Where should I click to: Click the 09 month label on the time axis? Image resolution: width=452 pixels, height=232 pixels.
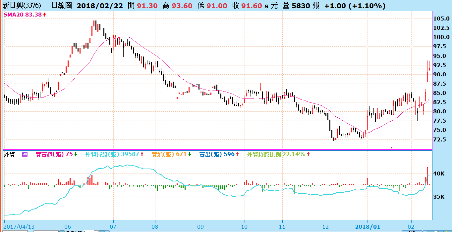coord(200,227)
